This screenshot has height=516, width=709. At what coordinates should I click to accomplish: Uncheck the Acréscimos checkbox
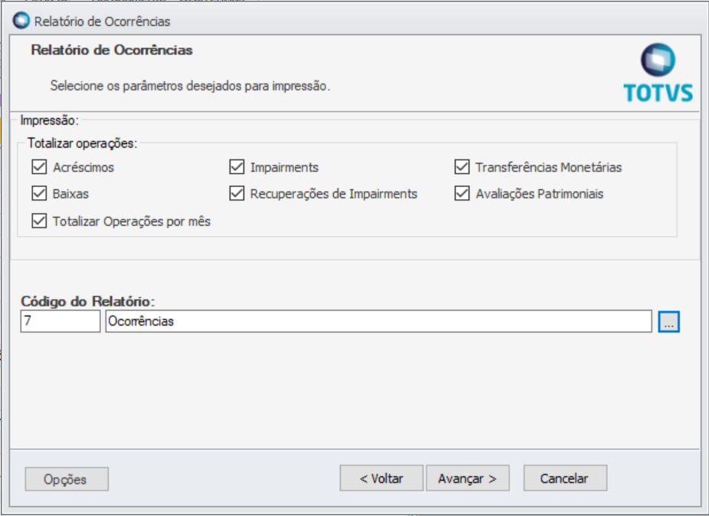(x=39, y=167)
